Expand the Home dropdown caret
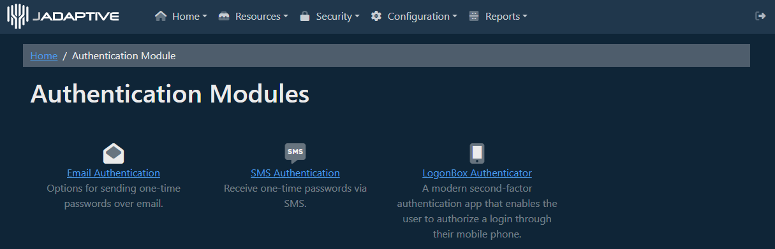This screenshot has width=775, height=249. click(205, 17)
